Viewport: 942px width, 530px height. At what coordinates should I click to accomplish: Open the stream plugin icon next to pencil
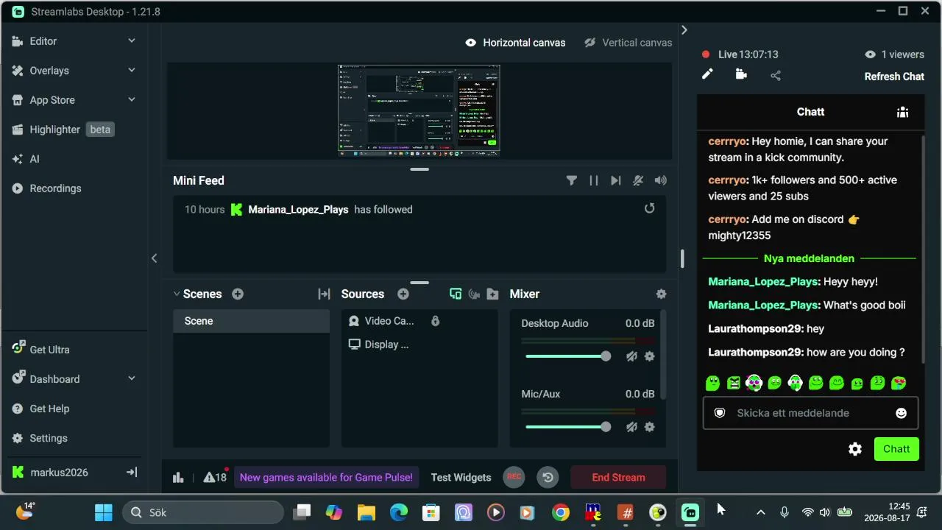pyautogui.click(x=741, y=74)
